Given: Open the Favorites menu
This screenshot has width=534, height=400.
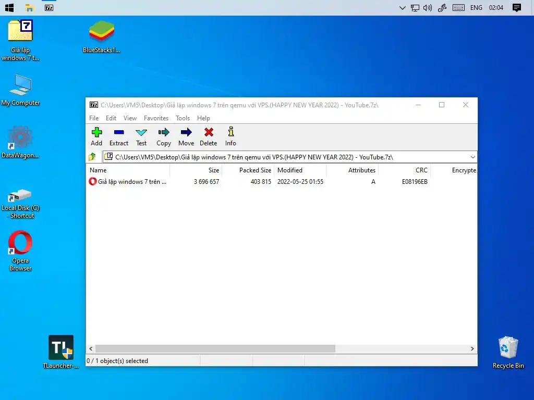Looking at the screenshot, I should [156, 118].
